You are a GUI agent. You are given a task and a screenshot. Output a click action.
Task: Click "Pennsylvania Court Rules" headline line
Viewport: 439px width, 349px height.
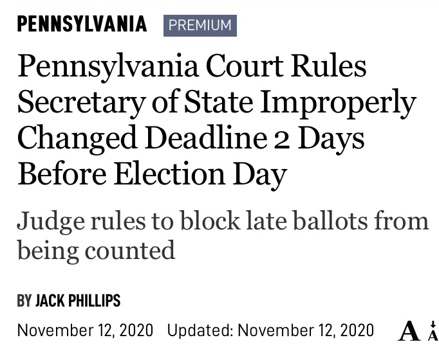click(x=192, y=66)
